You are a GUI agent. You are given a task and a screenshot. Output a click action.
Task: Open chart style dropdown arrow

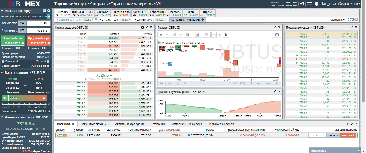point(180,35)
